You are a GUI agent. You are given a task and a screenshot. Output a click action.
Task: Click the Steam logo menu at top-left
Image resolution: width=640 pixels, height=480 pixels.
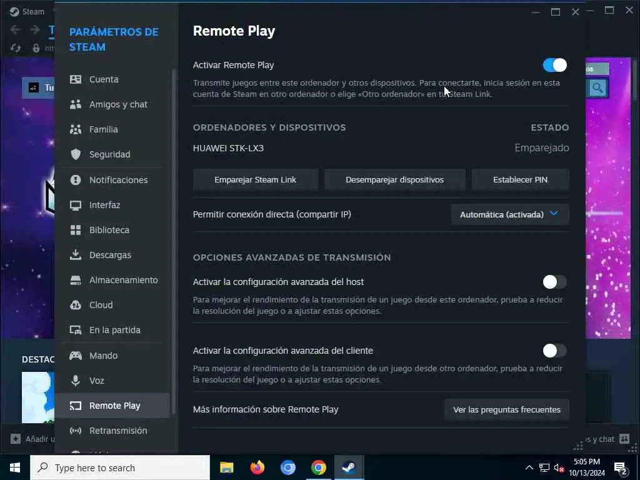pos(27,11)
